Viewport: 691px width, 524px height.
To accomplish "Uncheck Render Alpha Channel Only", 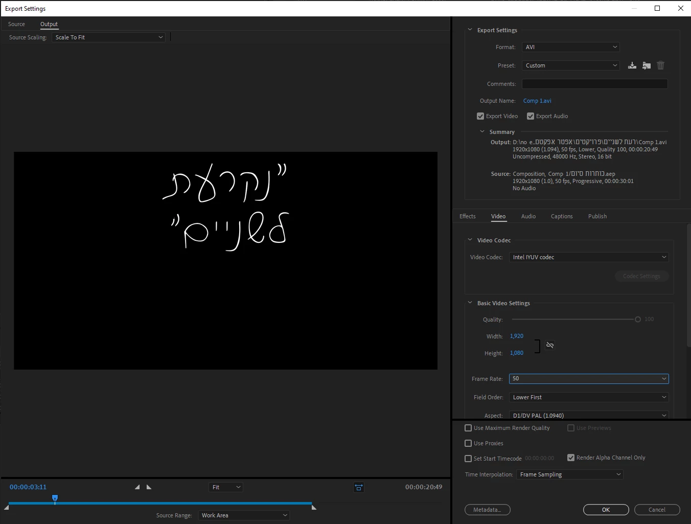I will [x=571, y=458].
